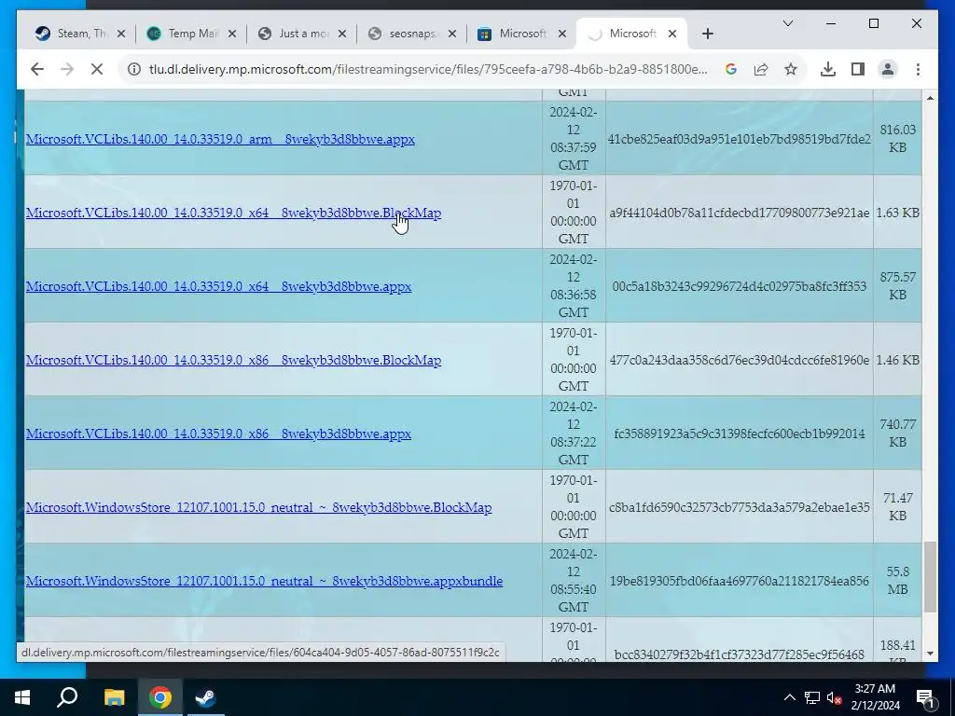The image size is (955, 716).
Task: Download VCLibs x64 BlockMap link
Action: 233,213
